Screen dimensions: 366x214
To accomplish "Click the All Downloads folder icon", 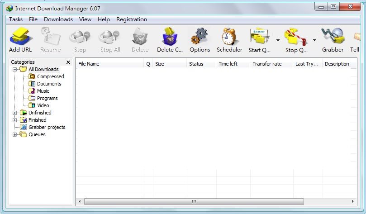I will [x=24, y=69].
